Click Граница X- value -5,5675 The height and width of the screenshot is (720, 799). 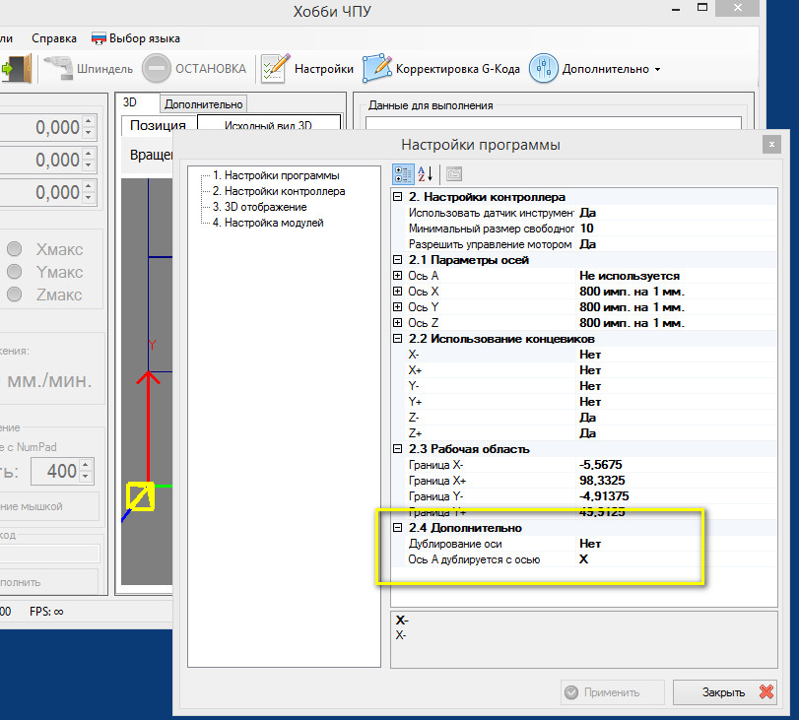677,465
